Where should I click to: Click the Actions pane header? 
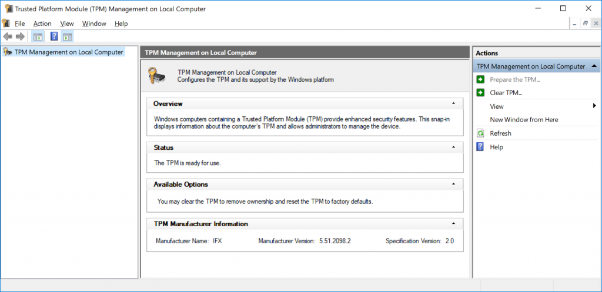tap(537, 53)
